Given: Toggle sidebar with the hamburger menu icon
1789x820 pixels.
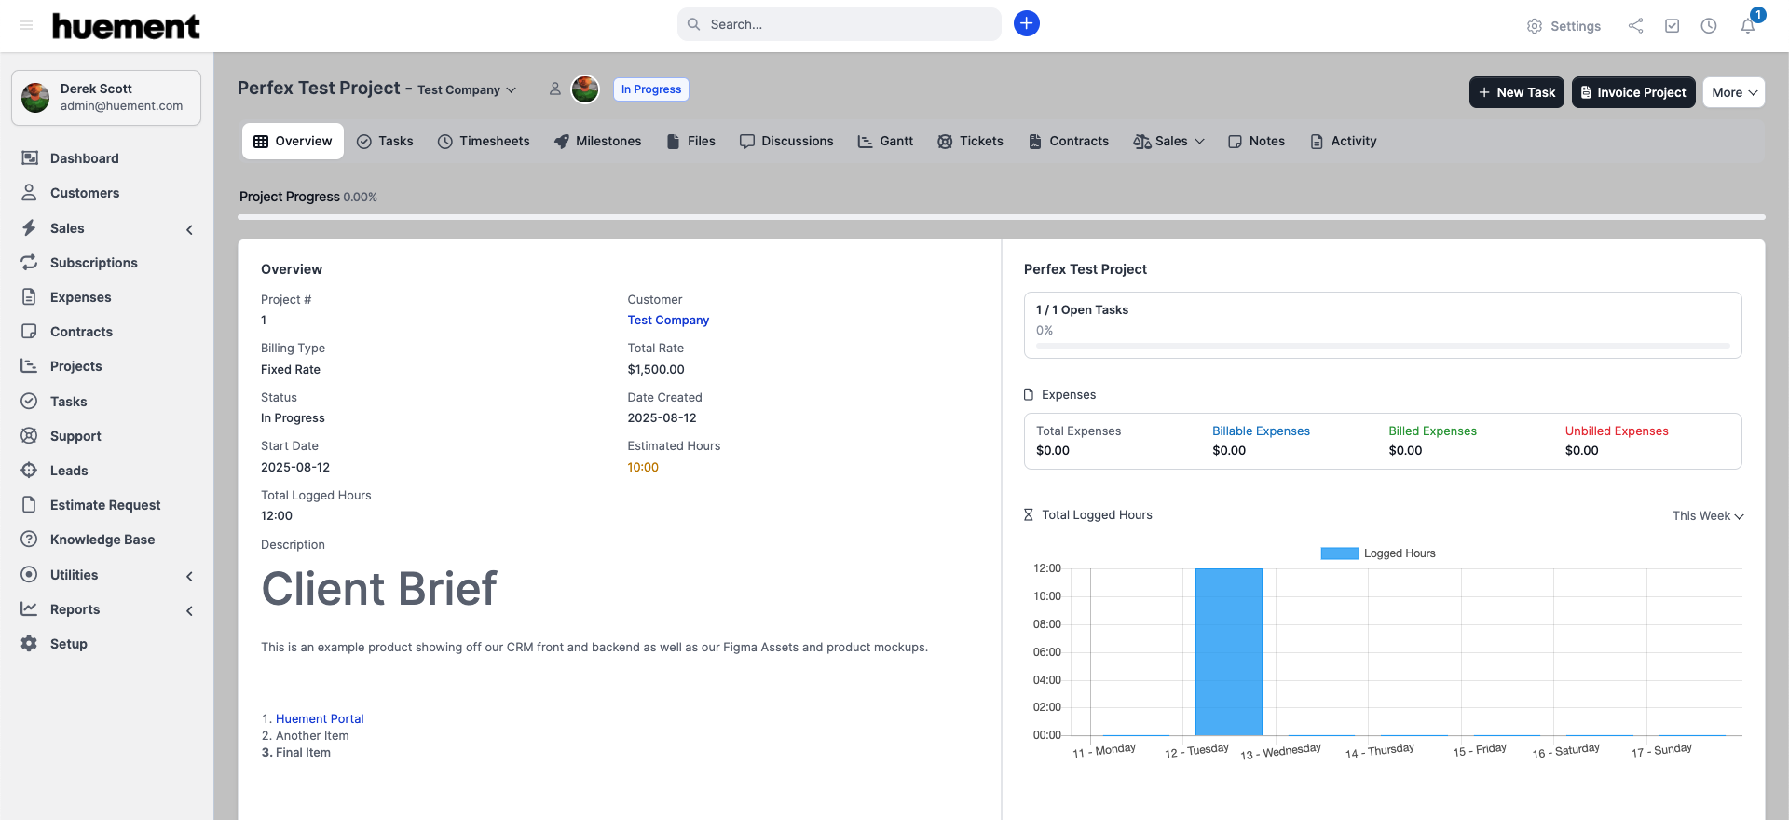Looking at the screenshot, I should tap(26, 25).
